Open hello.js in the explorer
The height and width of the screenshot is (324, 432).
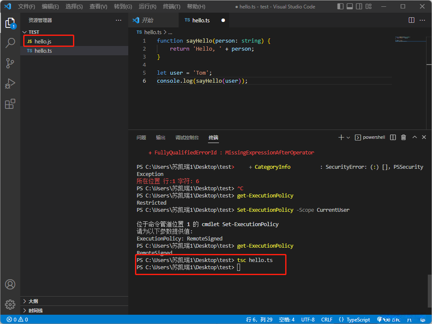(x=43, y=41)
